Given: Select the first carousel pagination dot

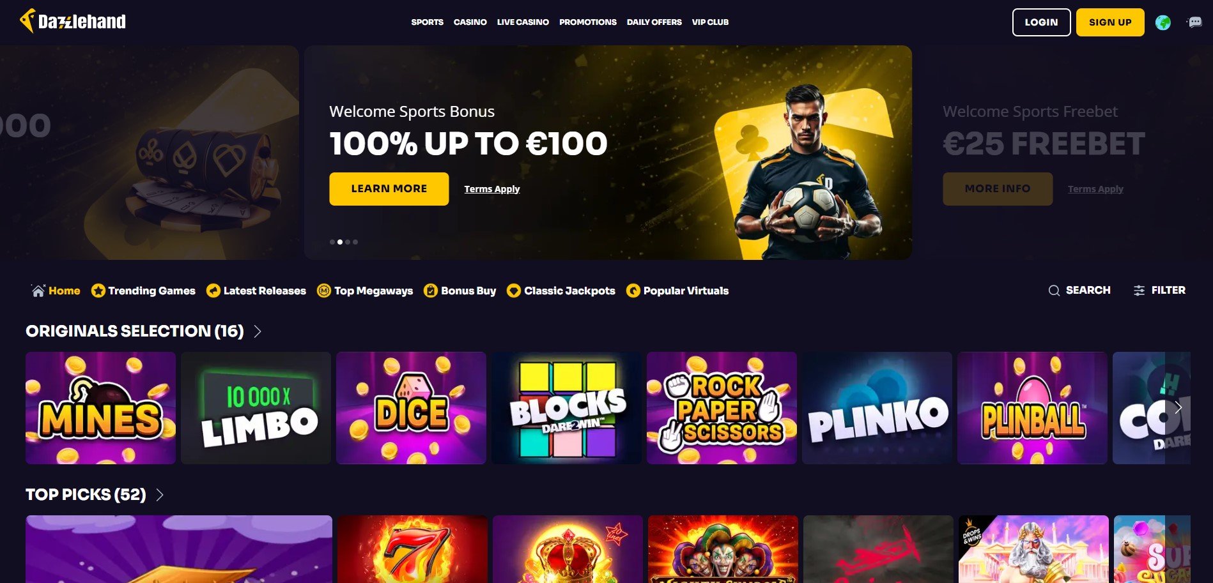Looking at the screenshot, I should pos(332,242).
